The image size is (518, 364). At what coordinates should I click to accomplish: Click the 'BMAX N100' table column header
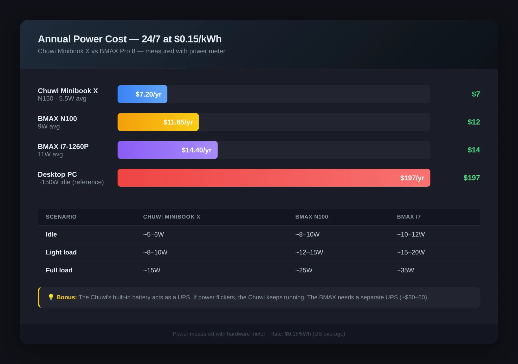click(312, 217)
